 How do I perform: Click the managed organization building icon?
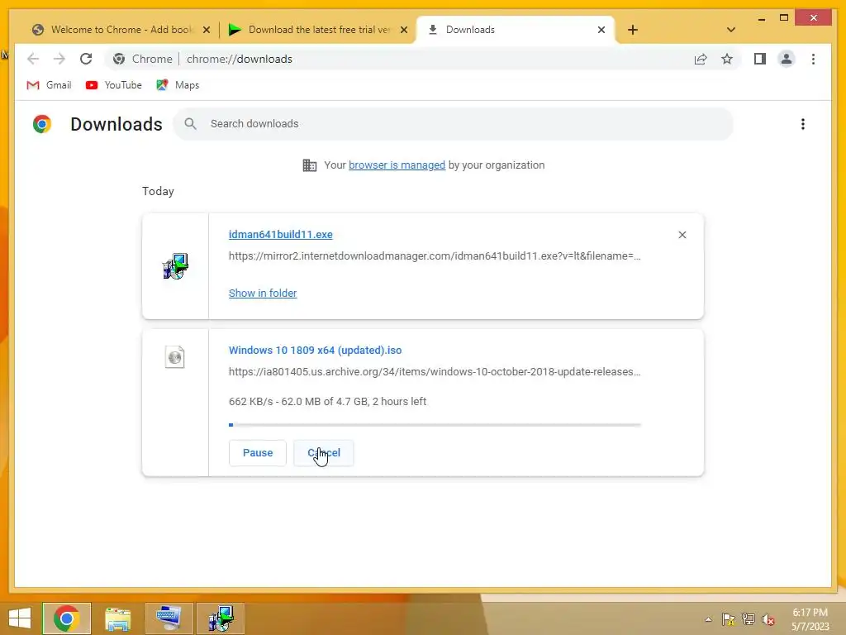click(x=310, y=165)
